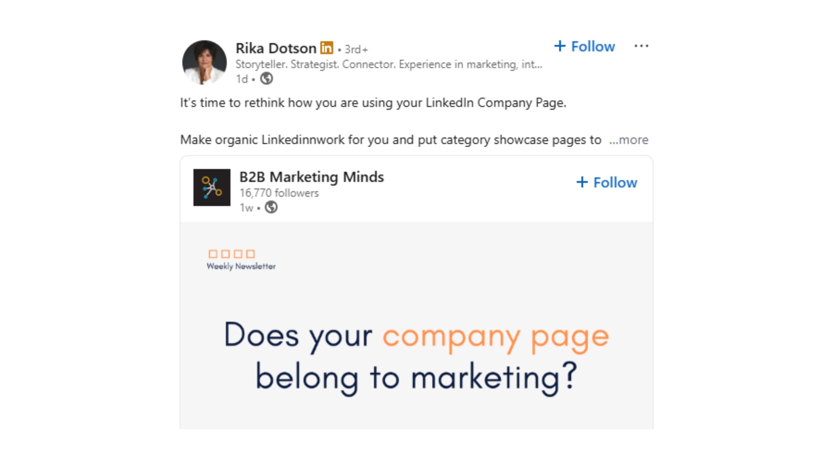Click the globe visibility icon on Rika's post
Image resolution: width=823 pixels, height=463 pixels.
pos(267,79)
